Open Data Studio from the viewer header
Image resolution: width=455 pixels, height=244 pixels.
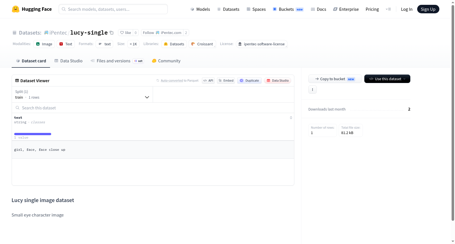[278, 81]
